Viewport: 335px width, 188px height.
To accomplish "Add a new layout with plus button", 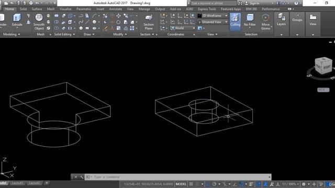I will (x=47, y=183).
